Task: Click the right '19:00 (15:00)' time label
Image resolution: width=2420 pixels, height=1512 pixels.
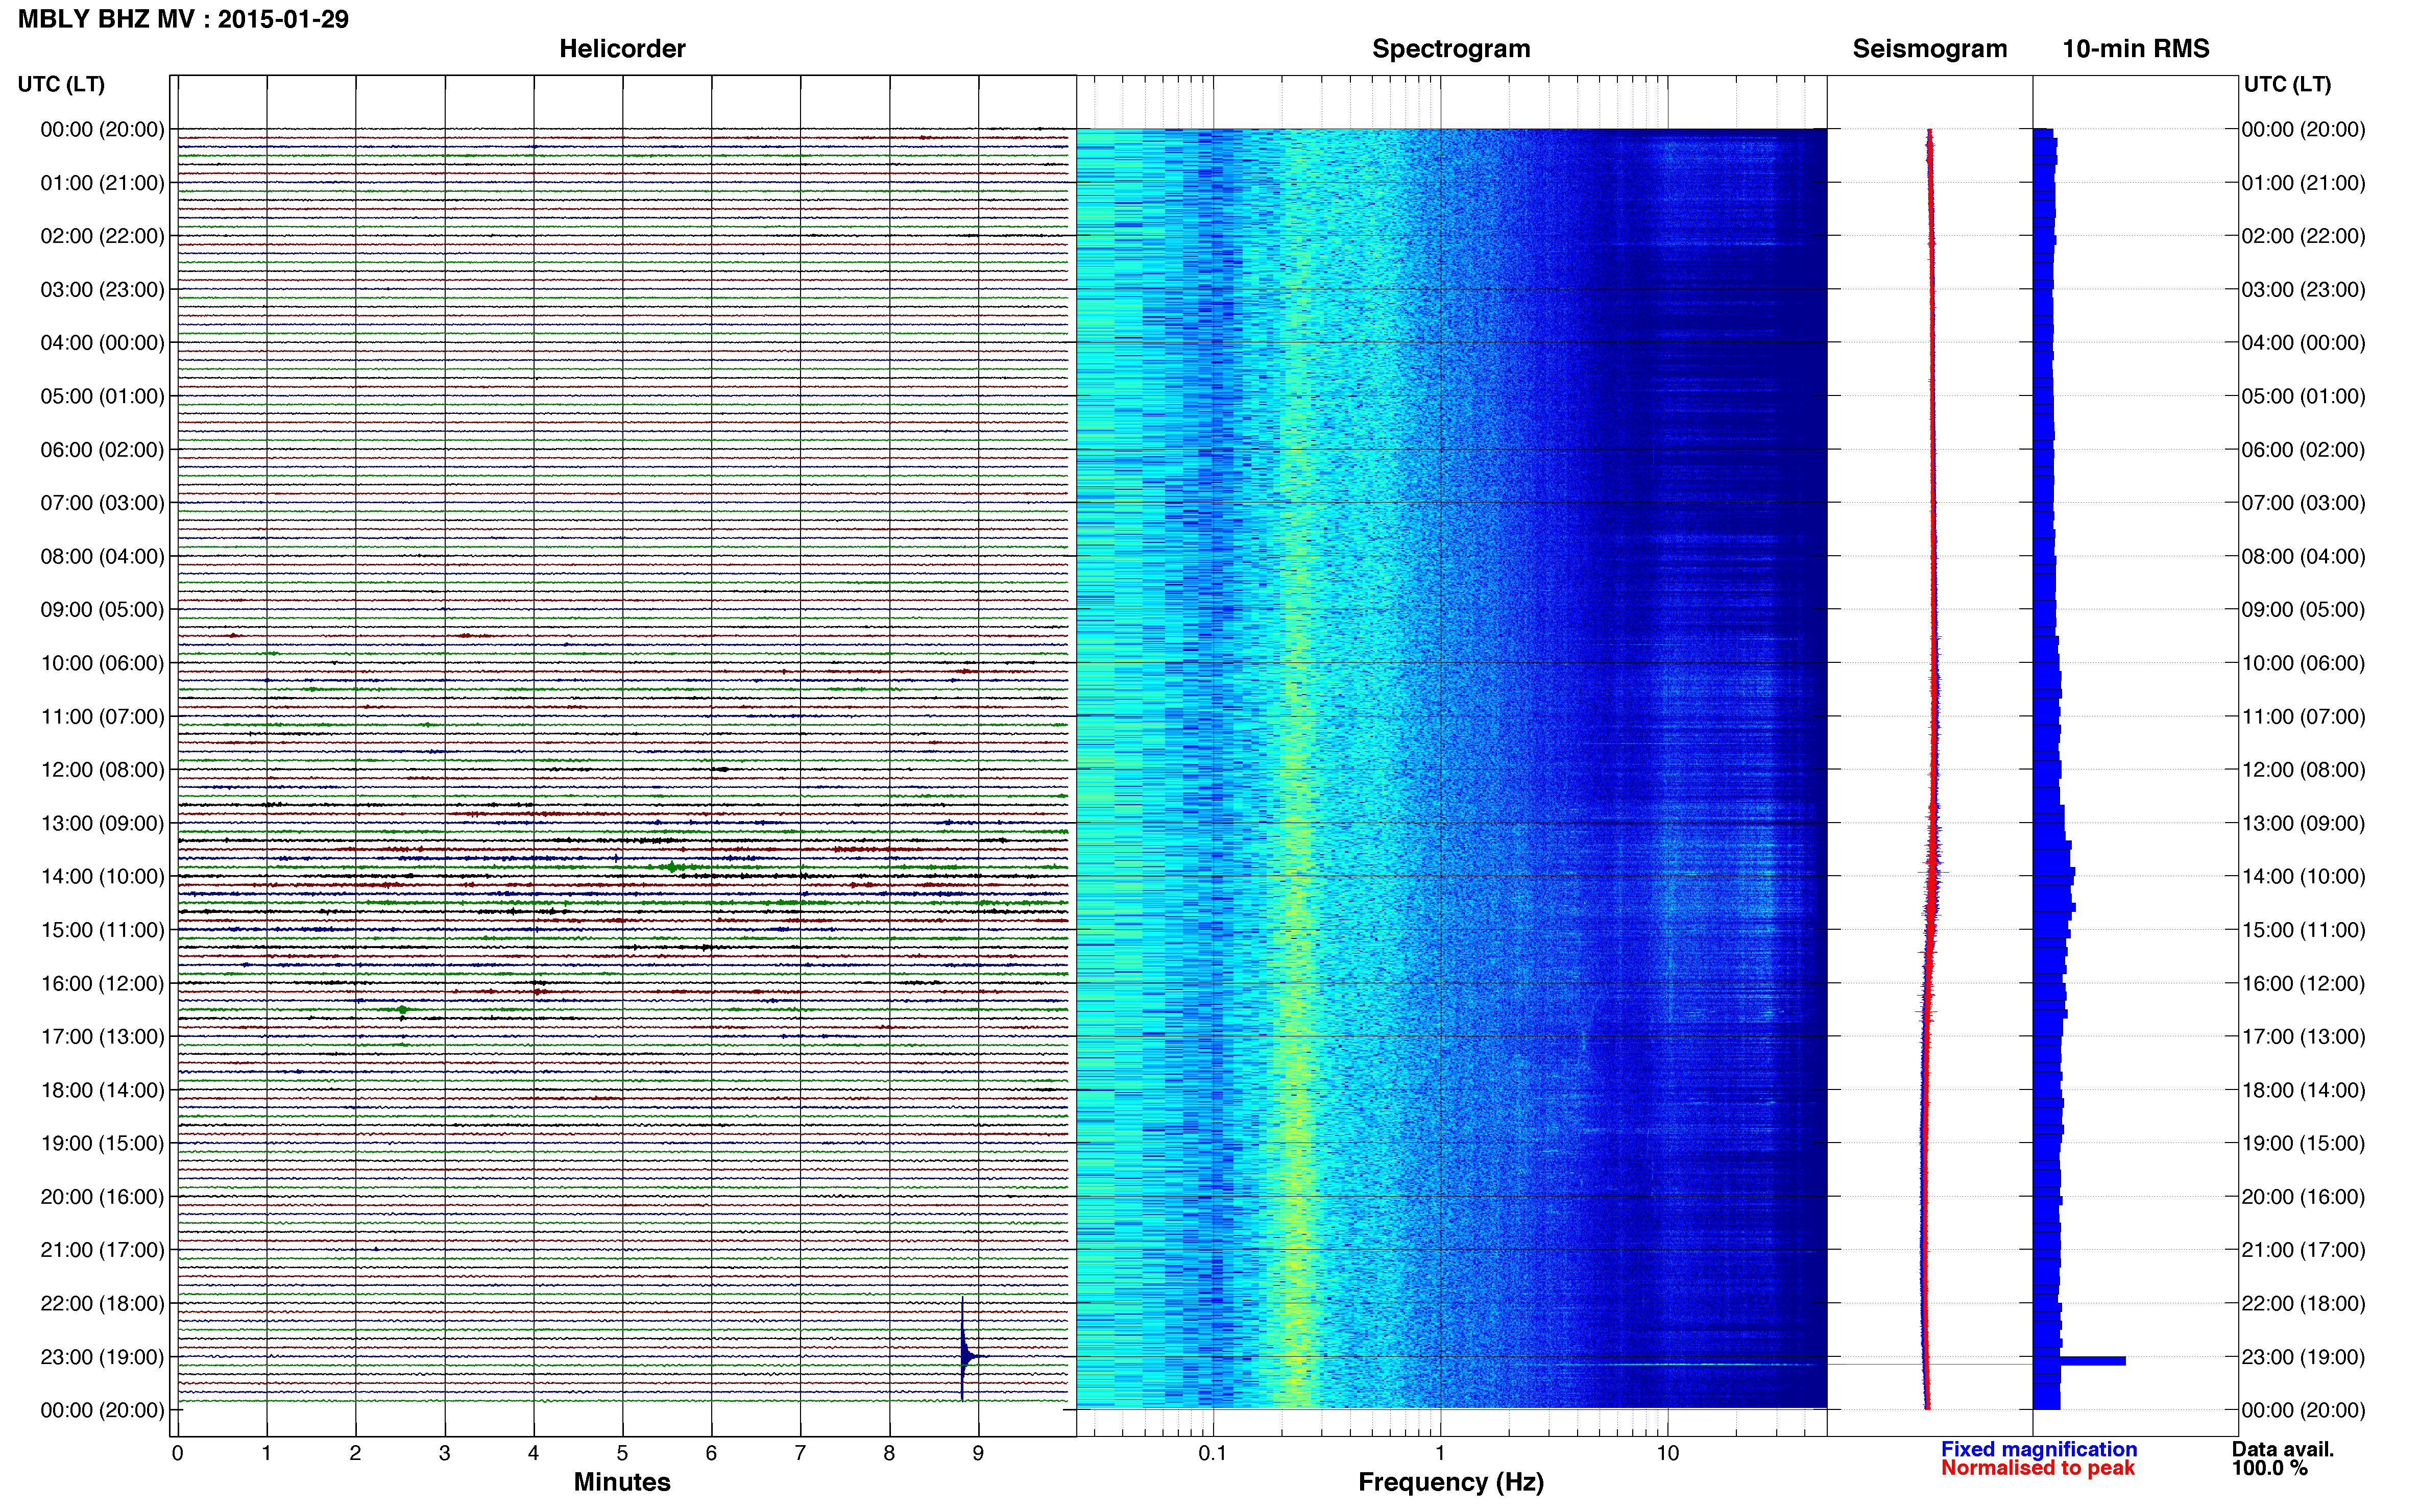Action: click(x=2303, y=1143)
